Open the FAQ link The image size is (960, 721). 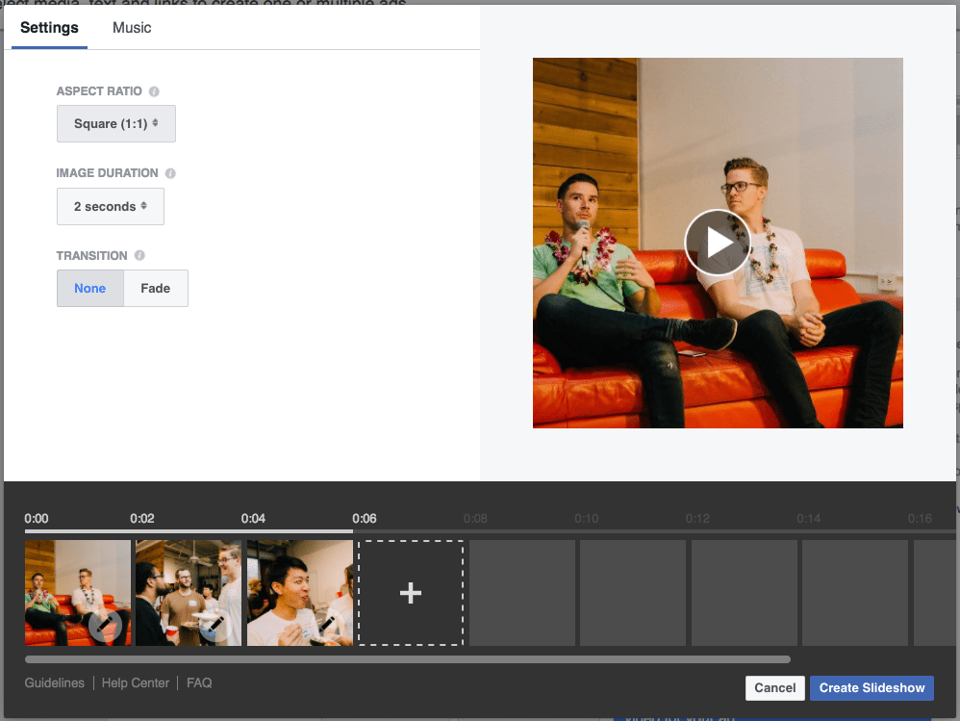[x=199, y=683]
